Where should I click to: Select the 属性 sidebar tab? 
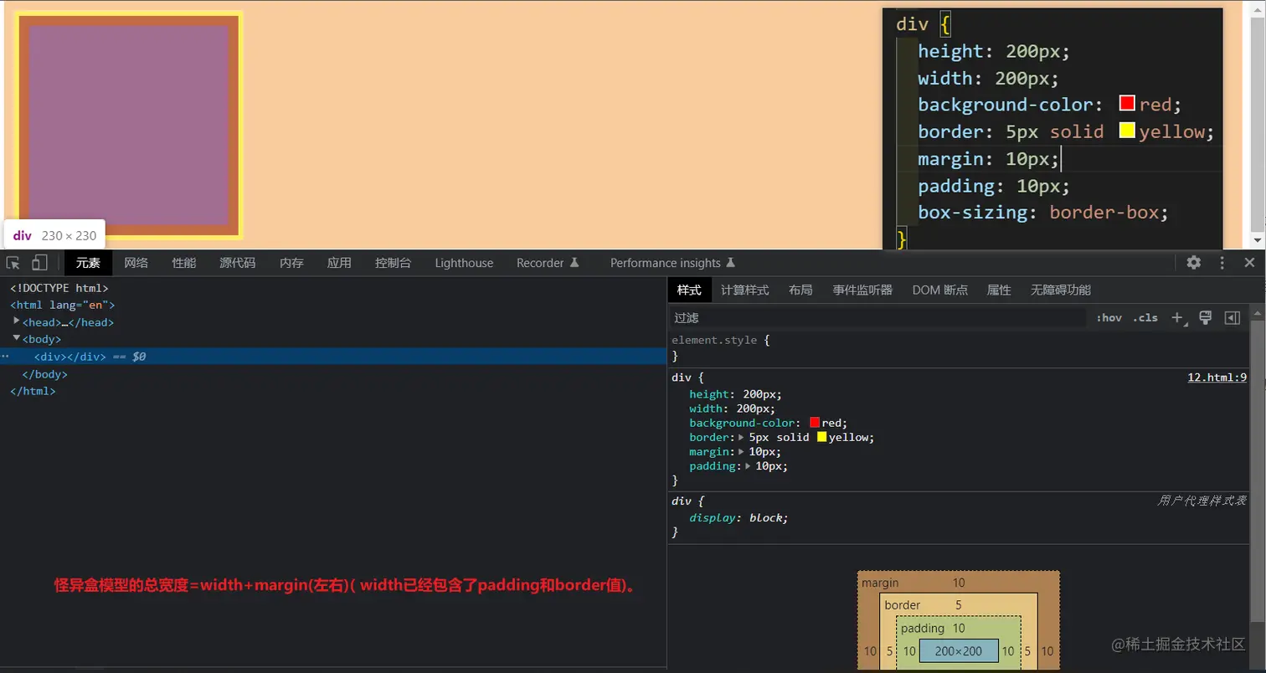tap(999, 290)
